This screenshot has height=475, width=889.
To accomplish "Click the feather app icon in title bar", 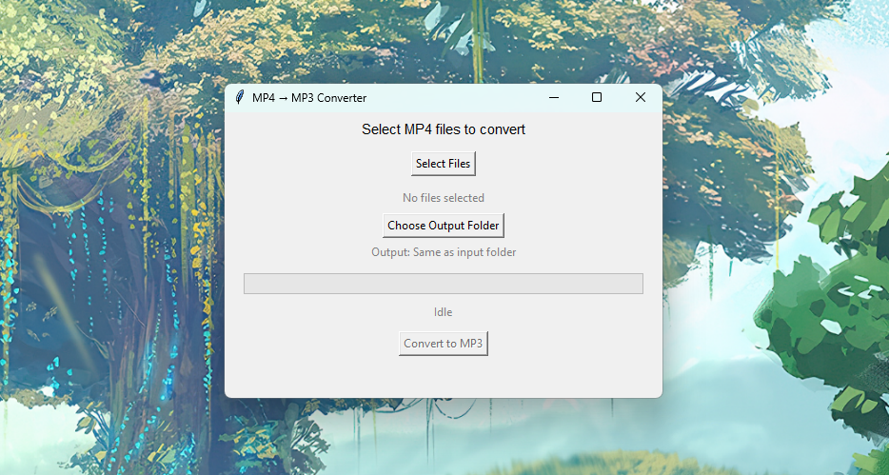I will click(239, 97).
